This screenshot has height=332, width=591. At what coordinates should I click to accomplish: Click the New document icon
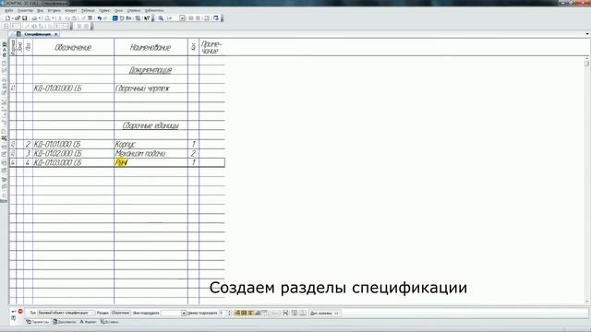click(7, 18)
